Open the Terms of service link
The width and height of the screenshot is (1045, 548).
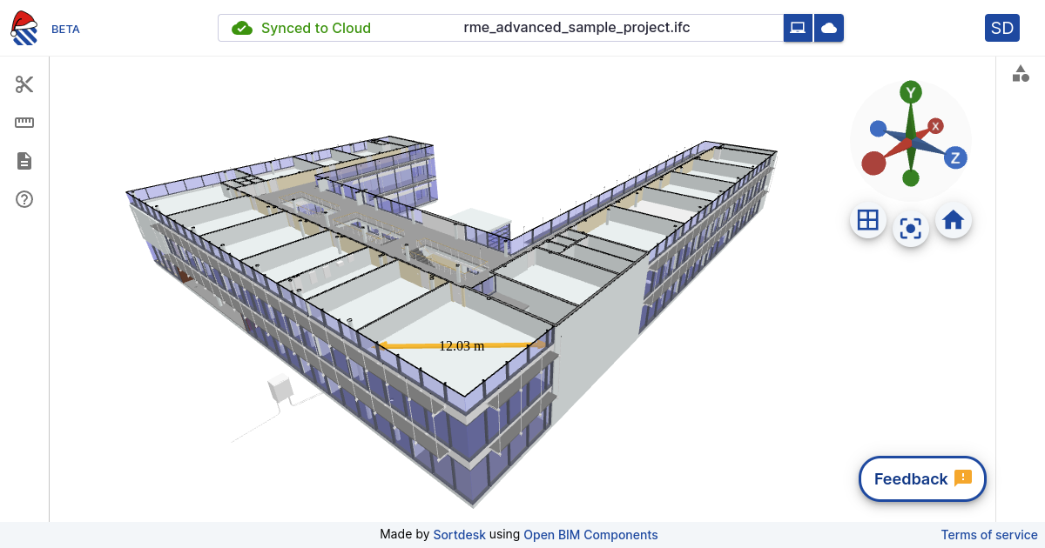click(989, 535)
